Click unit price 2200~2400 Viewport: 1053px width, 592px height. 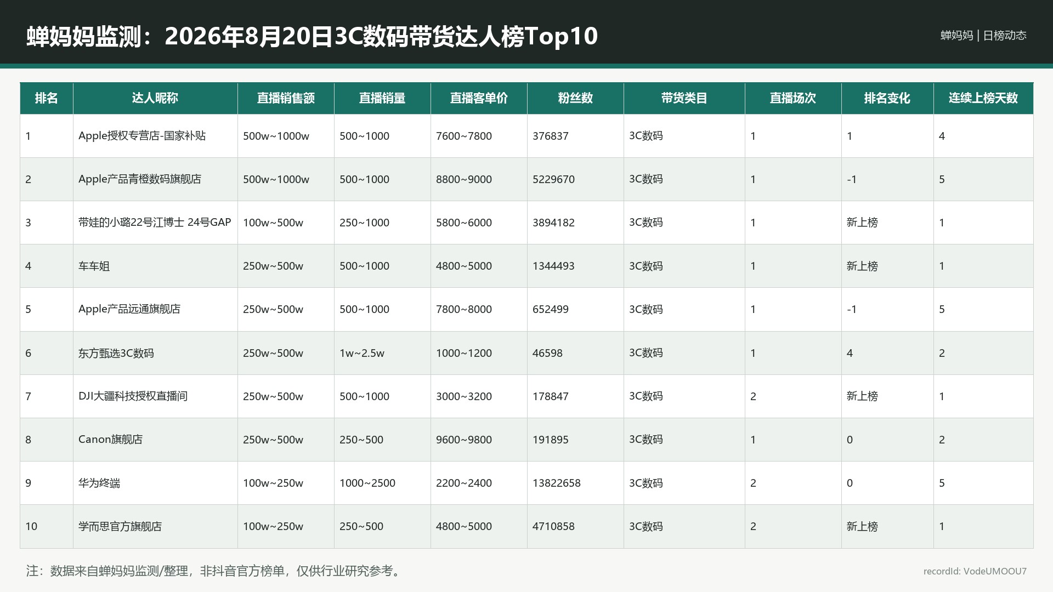tap(464, 483)
